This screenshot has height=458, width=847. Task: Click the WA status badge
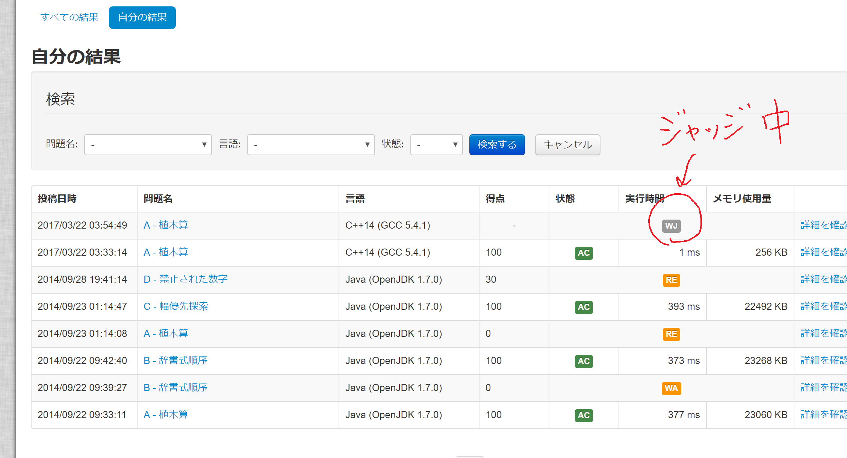[x=672, y=388]
